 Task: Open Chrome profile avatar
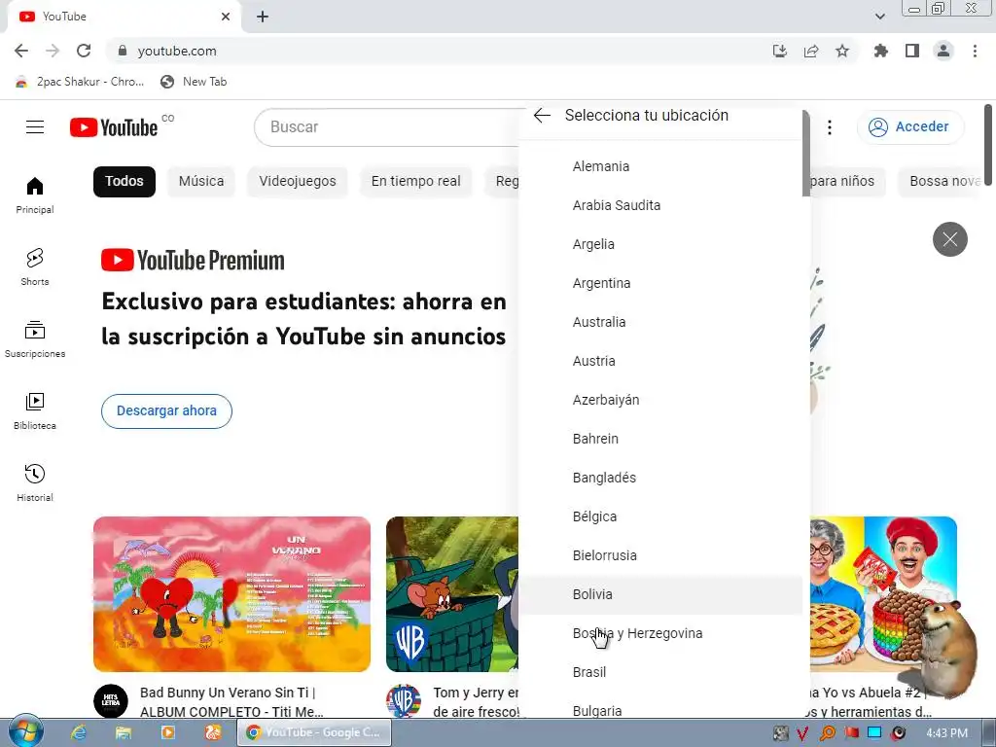943,51
